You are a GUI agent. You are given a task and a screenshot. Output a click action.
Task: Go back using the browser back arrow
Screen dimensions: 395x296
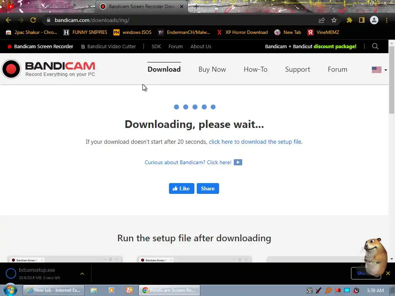click(x=8, y=20)
